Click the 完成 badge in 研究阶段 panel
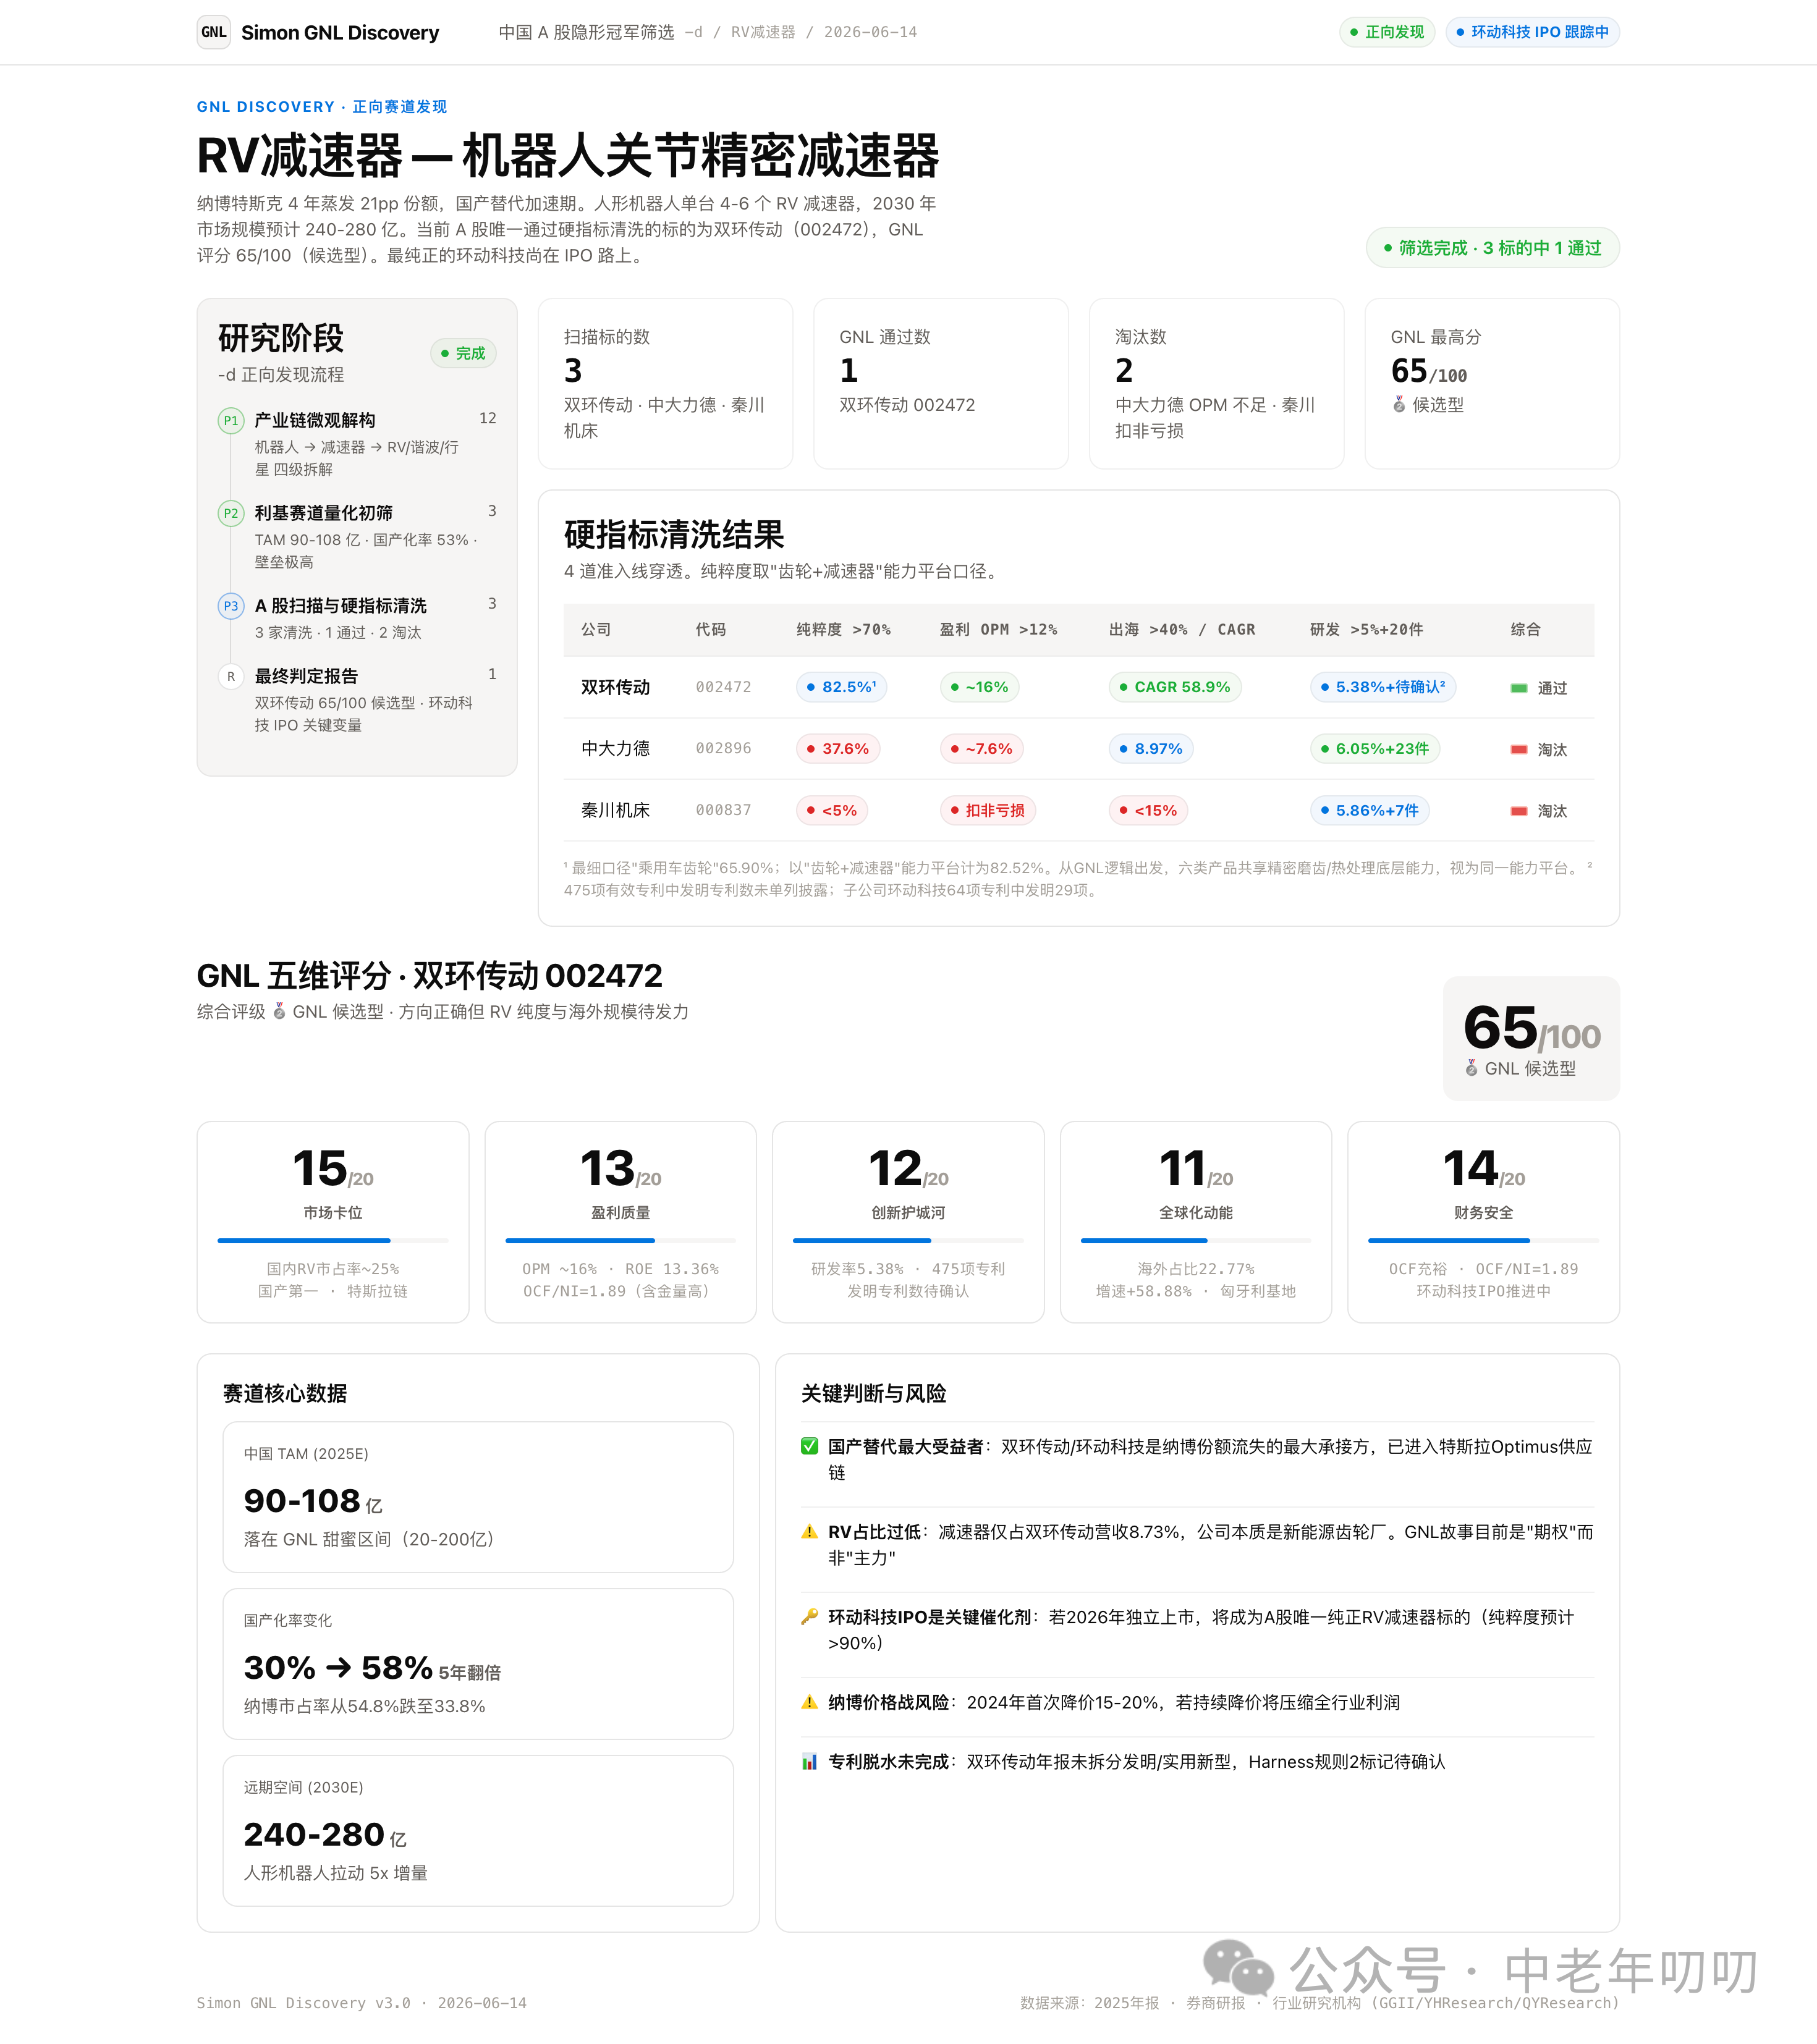Image resolution: width=1817 pixels, height=2044 pixels. (x=463, y=353)
